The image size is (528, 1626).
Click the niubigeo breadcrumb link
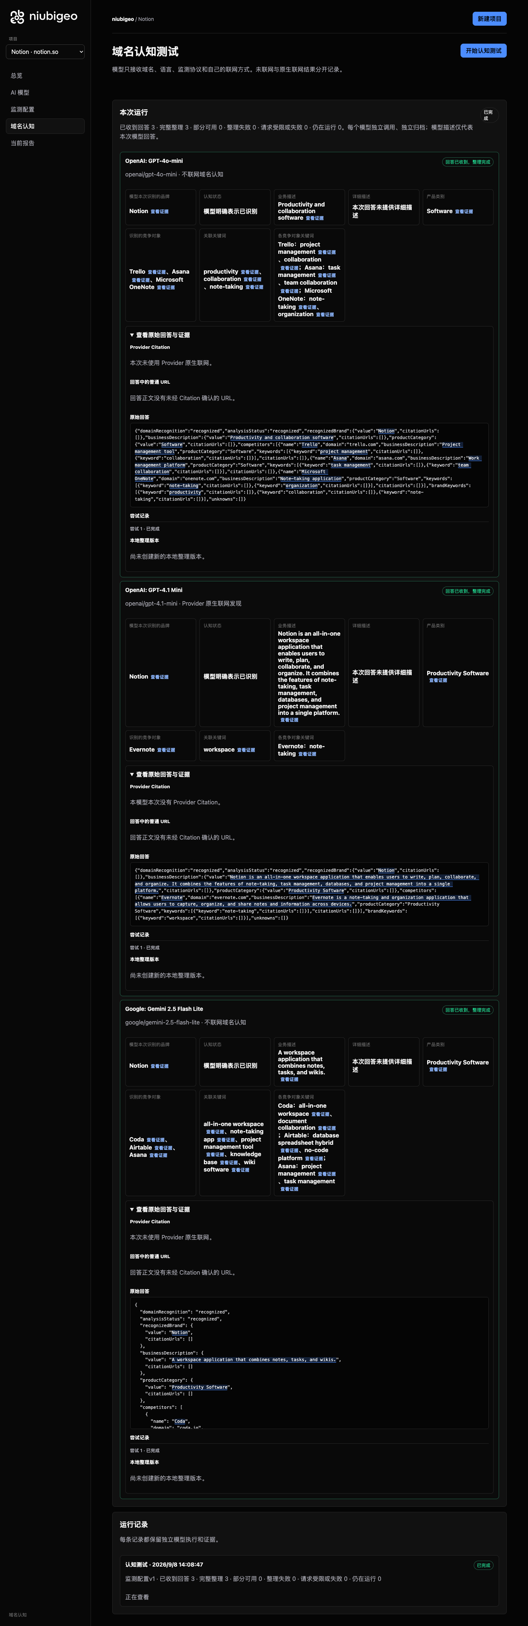click(x=122, y=19)
